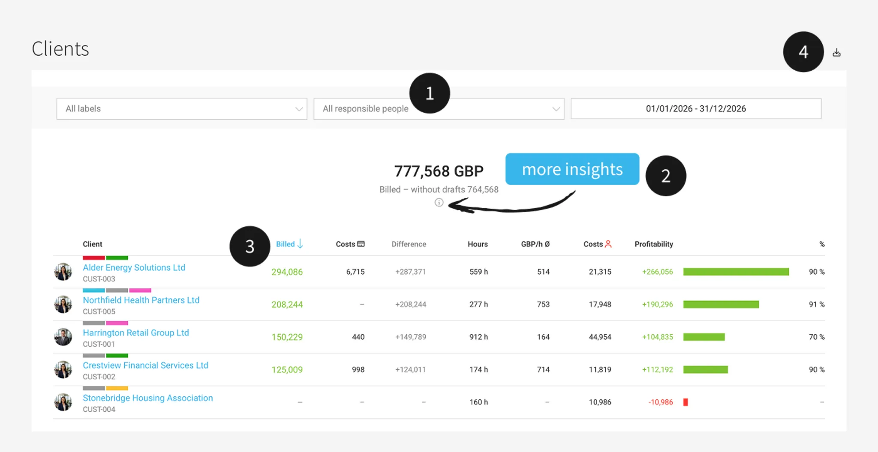Click costs value 6,715
This screenshot has width=878, height=452.
(x=355, y=272)
